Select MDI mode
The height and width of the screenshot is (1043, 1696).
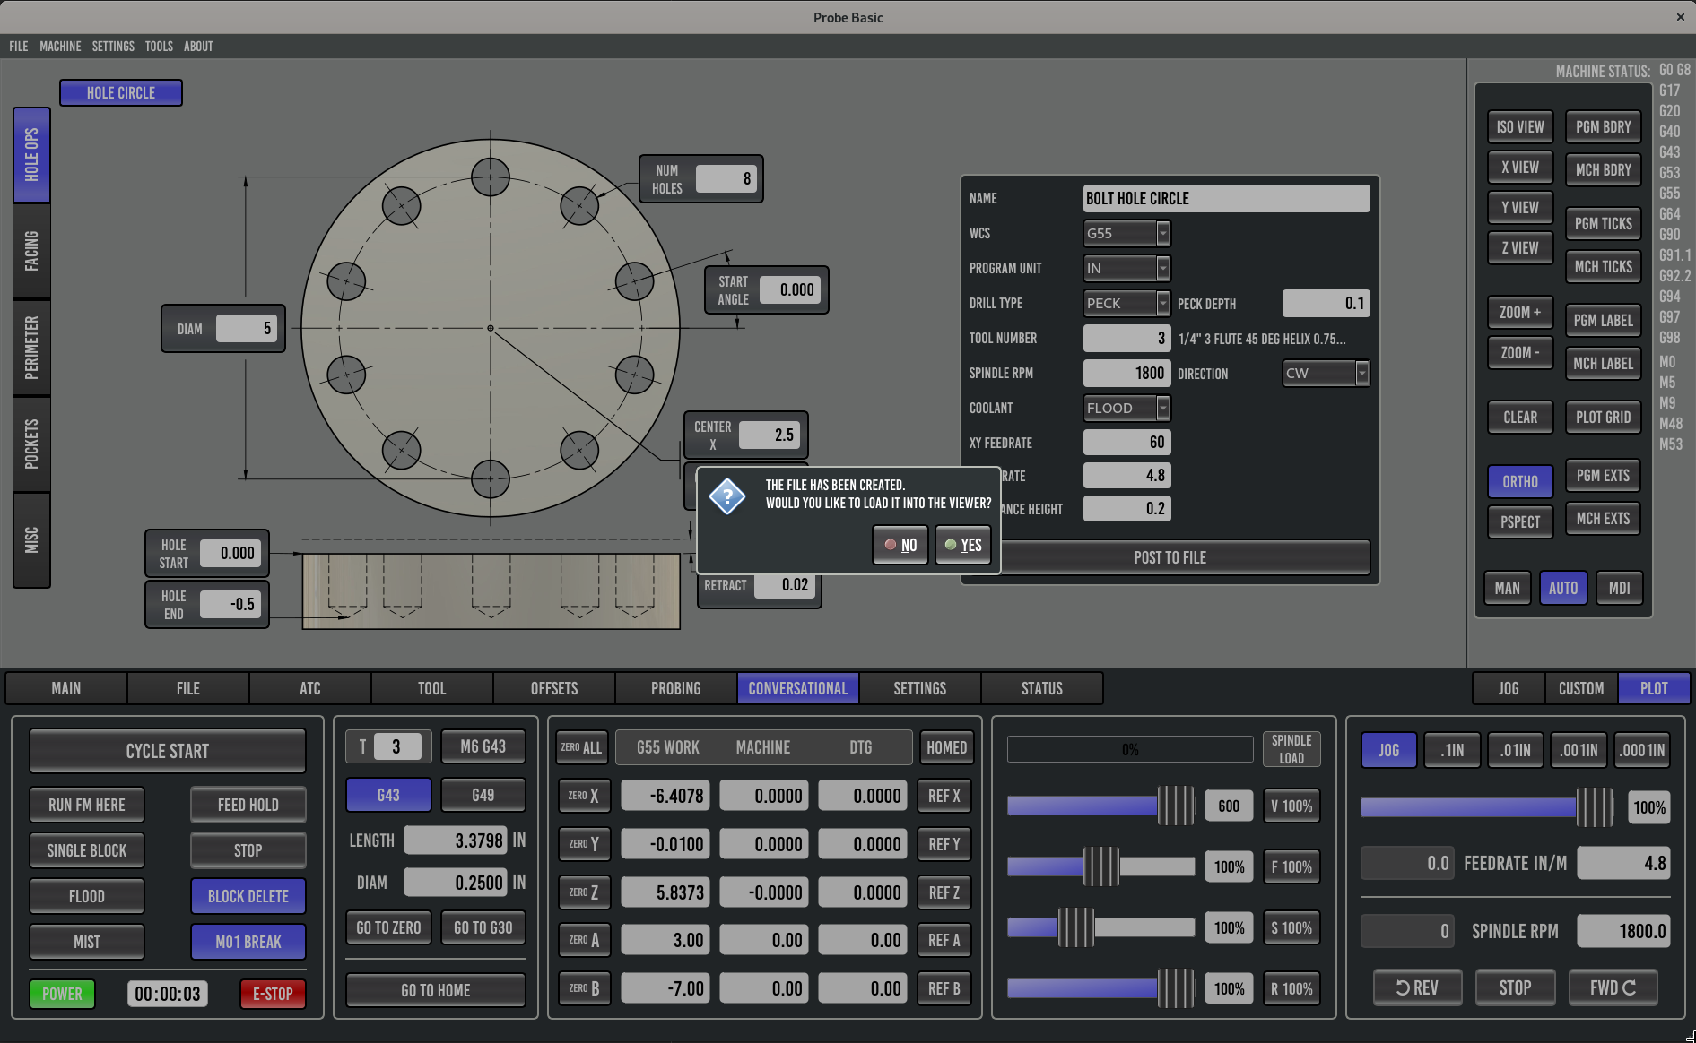pos(1619,588)
